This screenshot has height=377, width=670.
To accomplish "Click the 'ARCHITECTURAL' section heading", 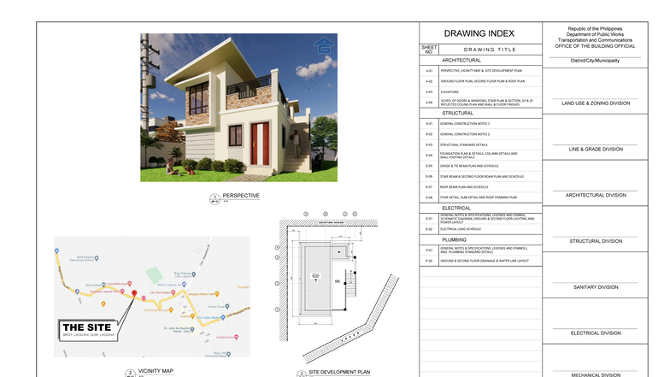I will coord(461,60).
